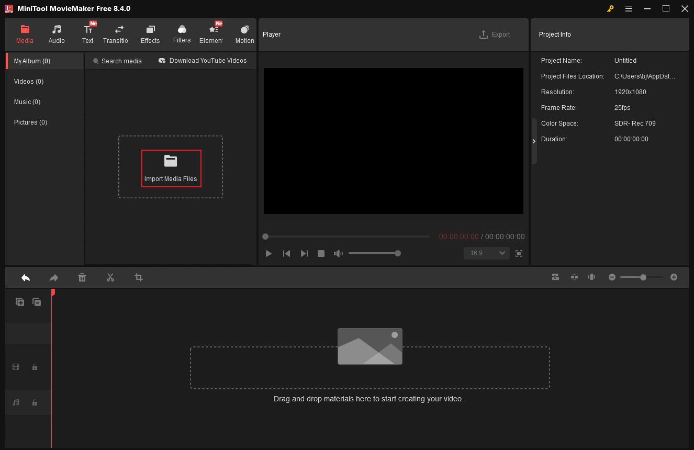Lock the audio track

click(35, 402)
